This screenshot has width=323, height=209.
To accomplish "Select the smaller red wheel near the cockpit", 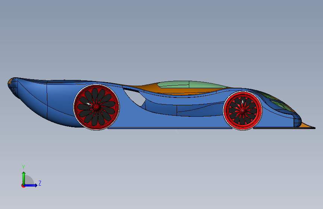I will tap(243, 111).
